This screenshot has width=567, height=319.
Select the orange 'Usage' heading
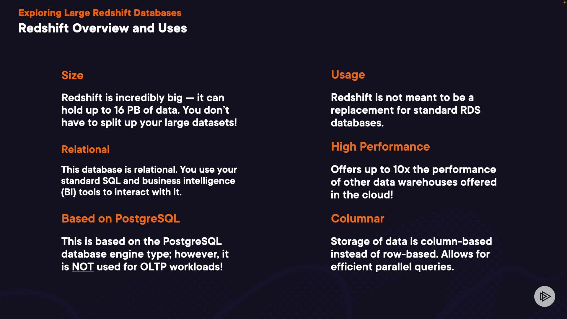348,75
